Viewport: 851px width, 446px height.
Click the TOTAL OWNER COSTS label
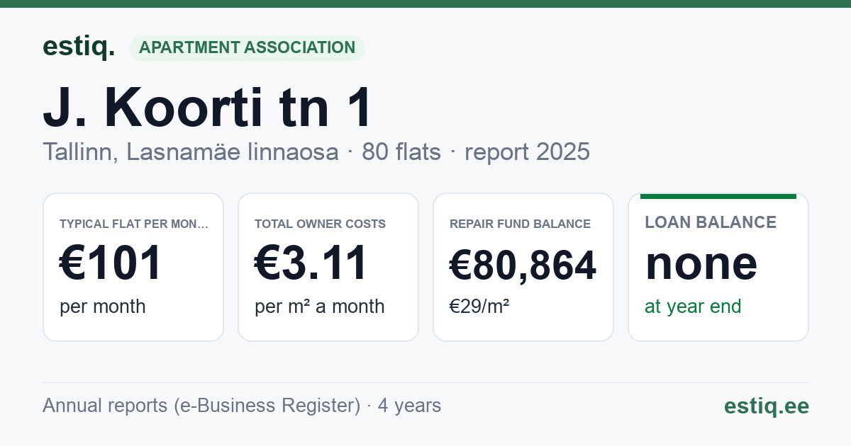320,224
